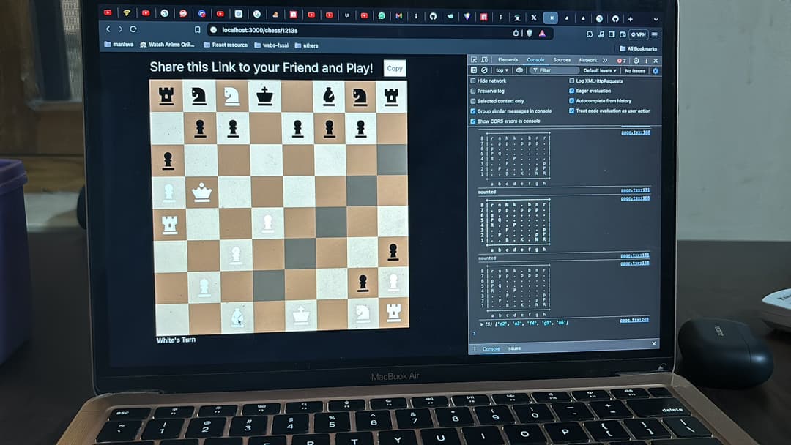
Task: Clear the console with the clear icon
Action: [484, 70]
